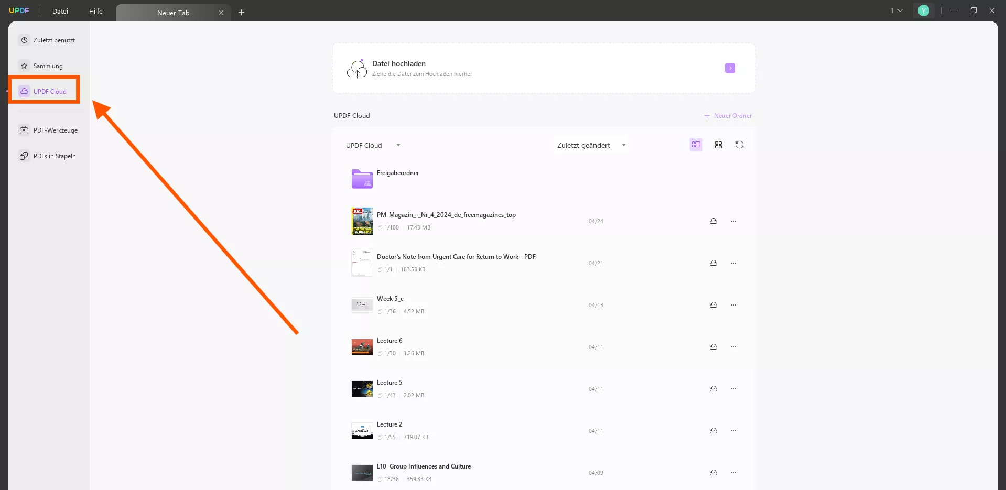
Task: Click the Lecture 5 file name
Action: [x=390, y=383]
